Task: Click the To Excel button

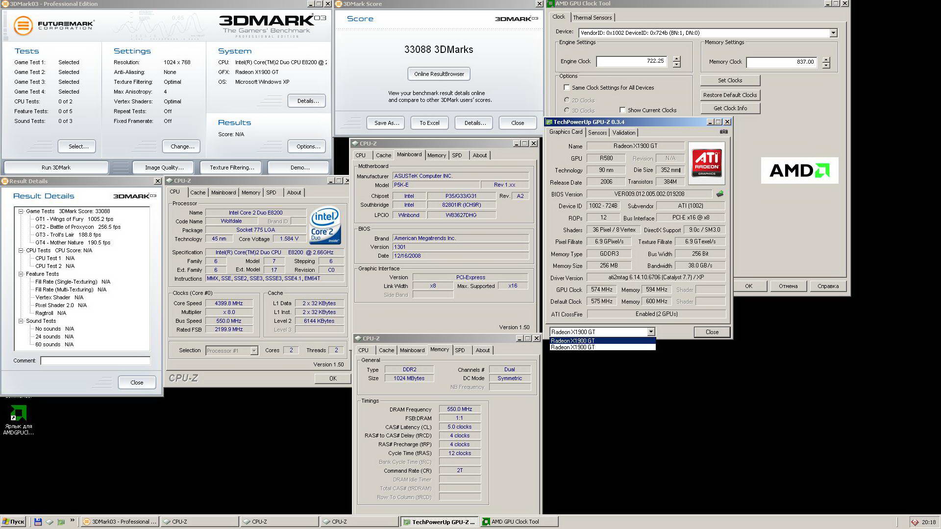Action: [x=429, y=123]
